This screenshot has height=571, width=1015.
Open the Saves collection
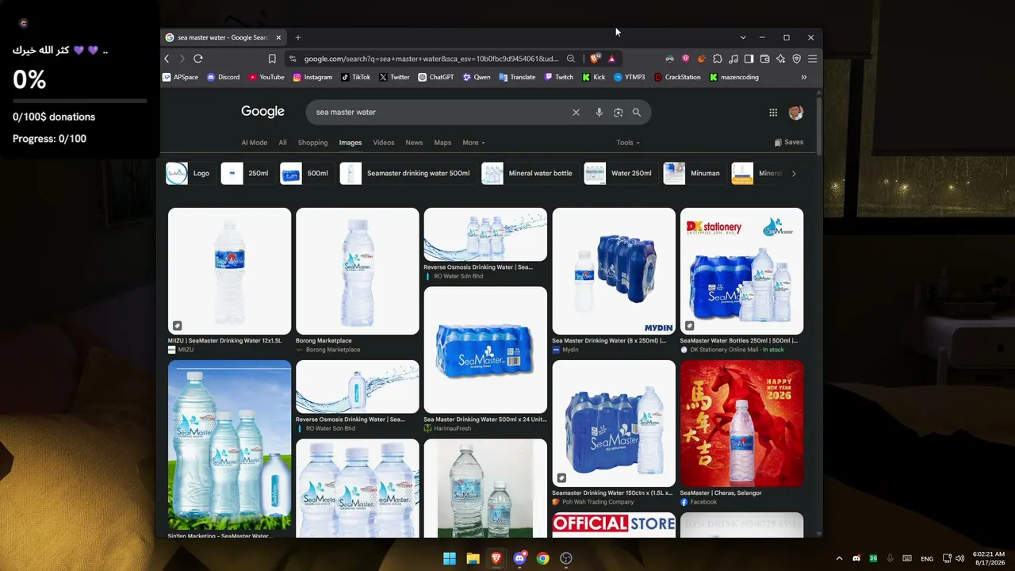[789, 143]
